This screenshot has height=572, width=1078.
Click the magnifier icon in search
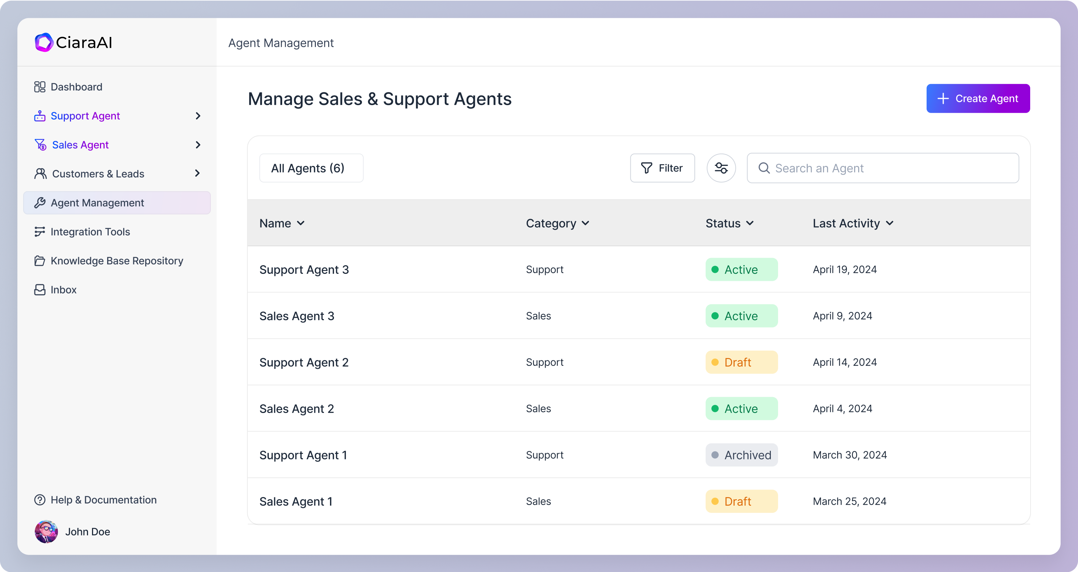(x=764, y=168)
